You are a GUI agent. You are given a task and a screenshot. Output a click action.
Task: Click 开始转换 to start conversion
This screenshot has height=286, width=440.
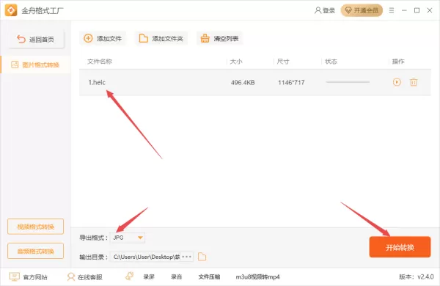coord(400,247)
